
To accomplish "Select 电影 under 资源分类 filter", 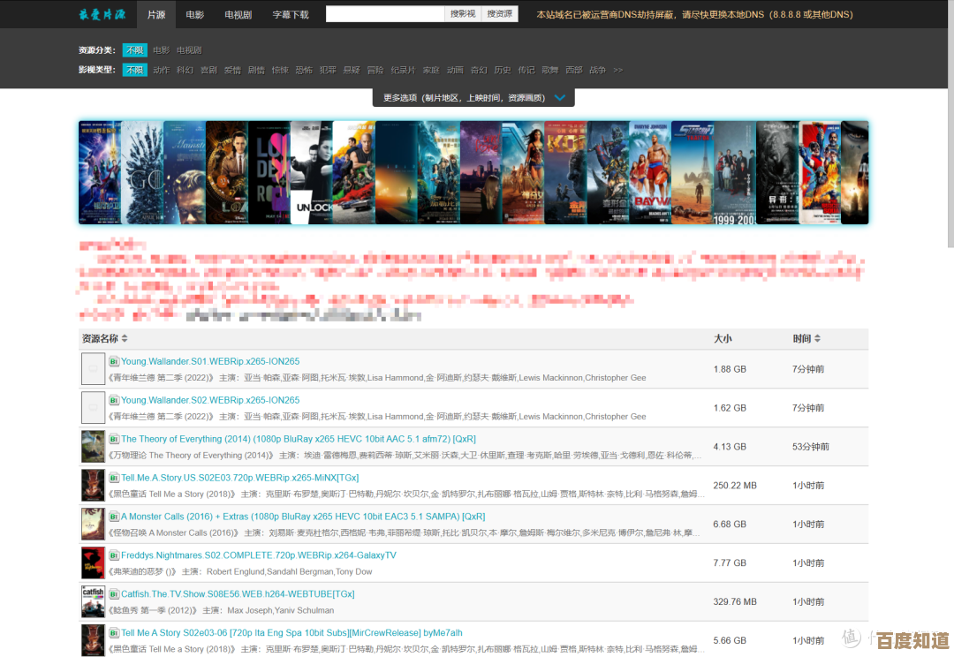I will (x=161, y=50).
